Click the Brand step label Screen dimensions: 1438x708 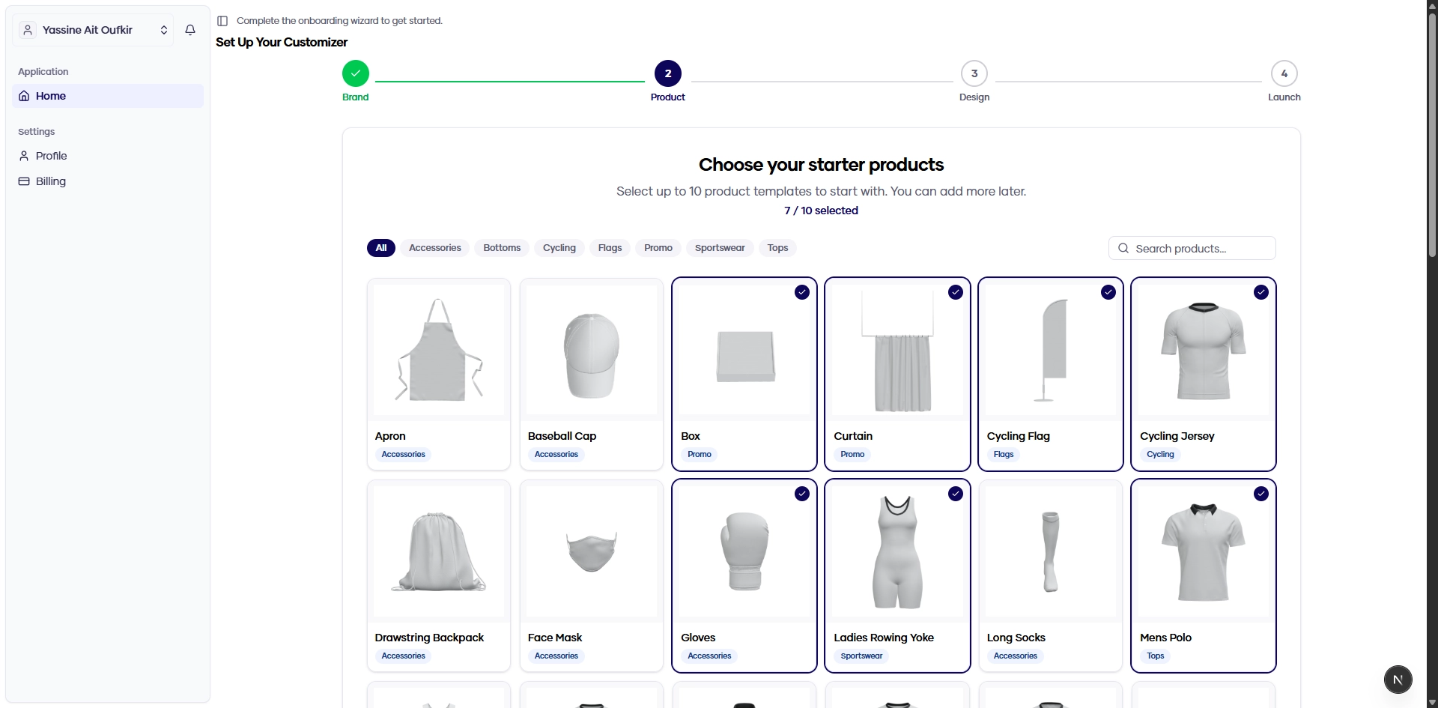coord(356,97)
